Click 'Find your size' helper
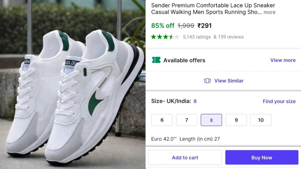The width and height of the screenshot is (301, 169). [279, 101]
